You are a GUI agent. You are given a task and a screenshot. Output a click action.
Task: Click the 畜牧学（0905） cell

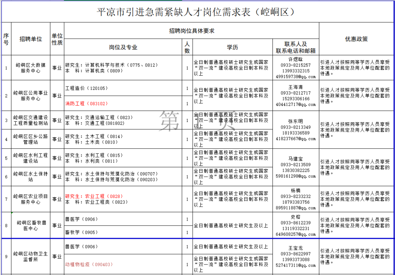123,232
